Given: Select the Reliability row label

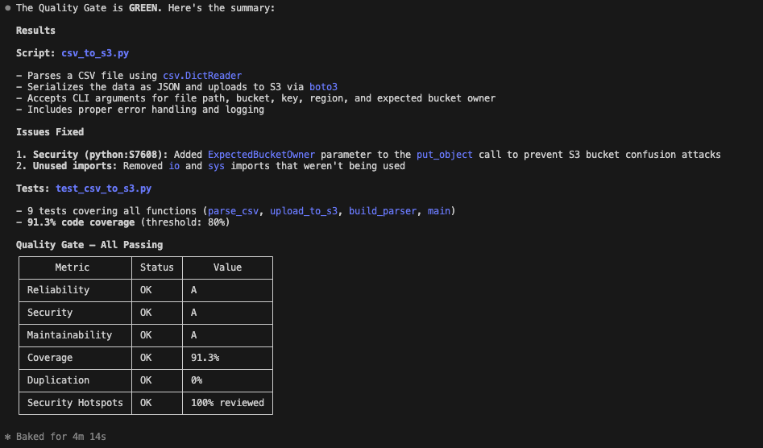Looking at the screenshot, I should [x=58, y=290].
